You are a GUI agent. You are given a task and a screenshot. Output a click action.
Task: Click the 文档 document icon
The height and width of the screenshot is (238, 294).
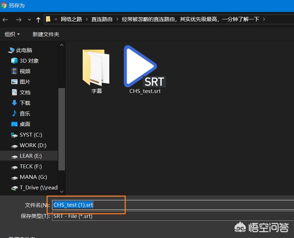(14, 92)
